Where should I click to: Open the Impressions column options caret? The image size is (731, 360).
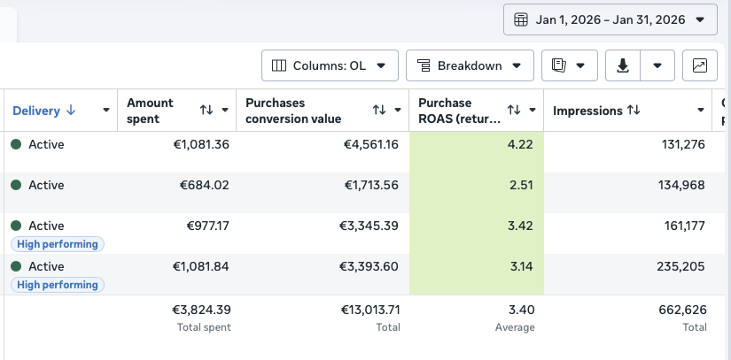pos(700,111)
